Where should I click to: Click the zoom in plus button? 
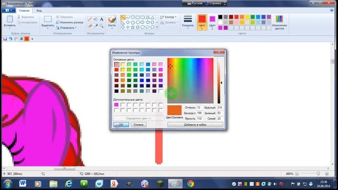[327, 174]
